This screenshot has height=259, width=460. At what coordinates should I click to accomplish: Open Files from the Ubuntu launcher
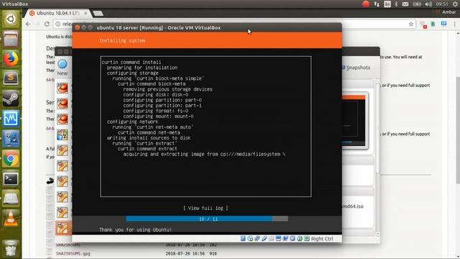tap(11, 39)
